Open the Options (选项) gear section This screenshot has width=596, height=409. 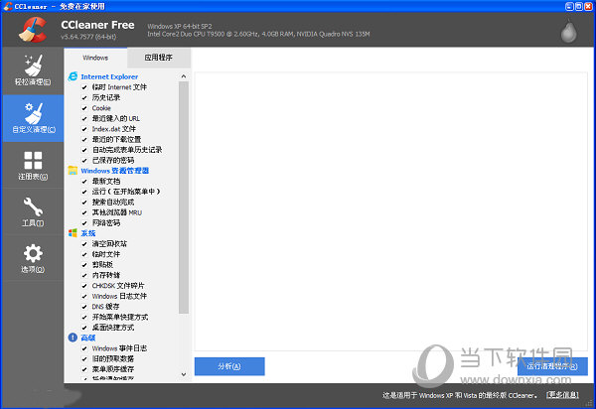[33, 258]
